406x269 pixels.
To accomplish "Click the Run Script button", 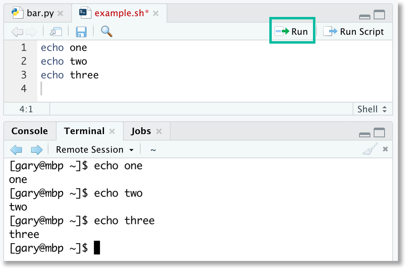I will click(x=354, y=31).
